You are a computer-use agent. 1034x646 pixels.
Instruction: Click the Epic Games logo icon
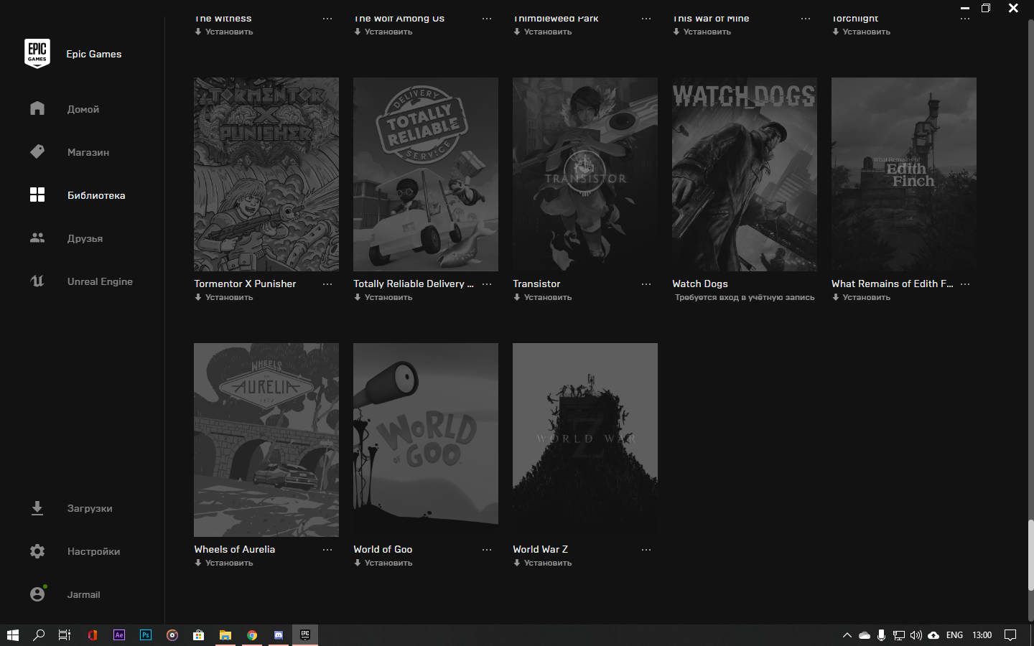click(x=37, y=54)
